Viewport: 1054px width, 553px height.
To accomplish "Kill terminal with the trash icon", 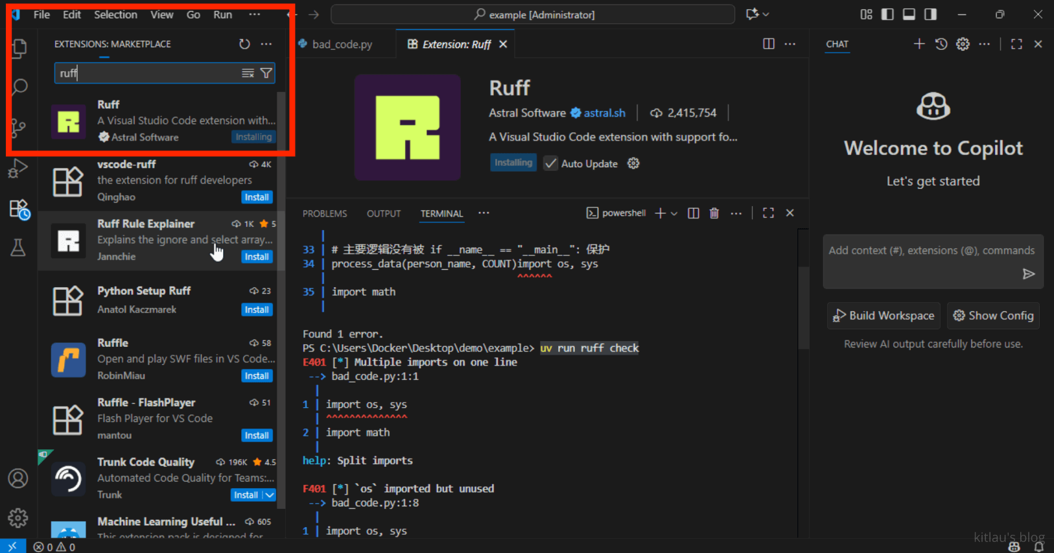I will point(714,213).
